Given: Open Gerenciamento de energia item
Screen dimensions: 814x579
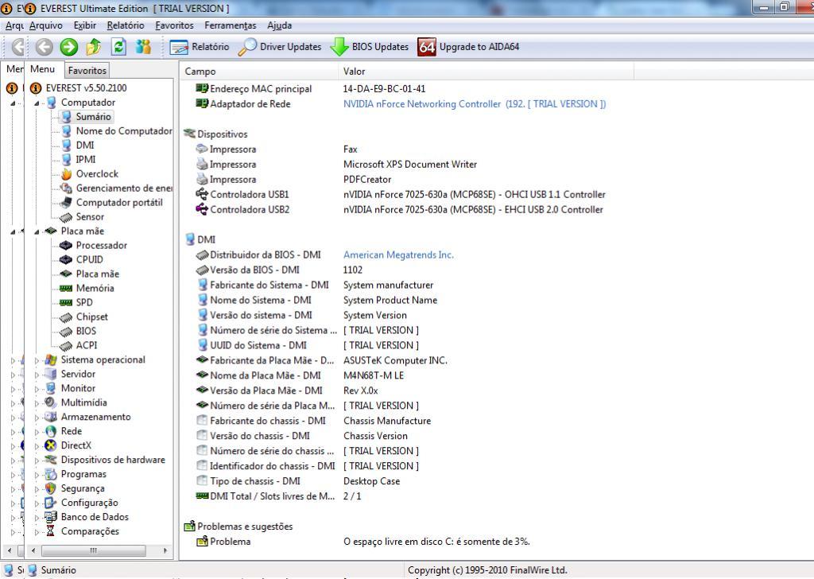Looking at the screenshot, I should tap(124, 188).
